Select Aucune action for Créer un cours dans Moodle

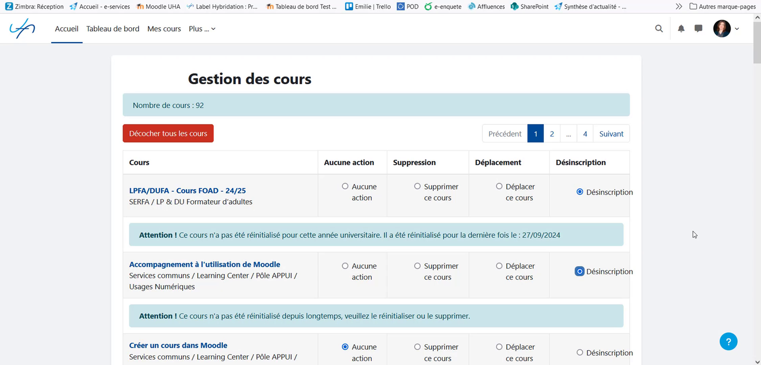click(345, 346)
